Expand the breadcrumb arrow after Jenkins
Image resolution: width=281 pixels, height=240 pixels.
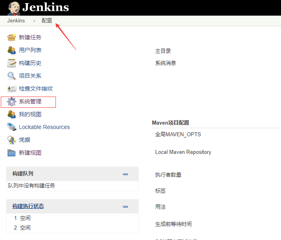click(35, 21)
